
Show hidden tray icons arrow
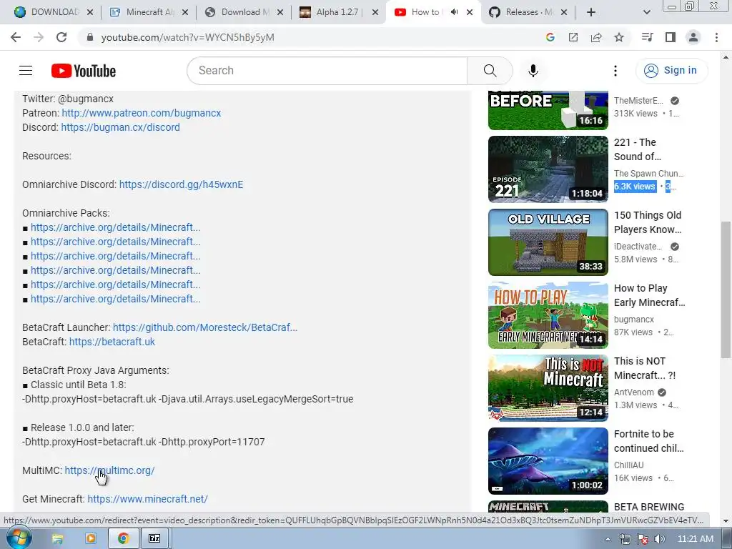(608, 539)
